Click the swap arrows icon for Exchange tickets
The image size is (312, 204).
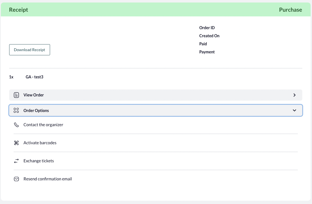tap(16, 161)
